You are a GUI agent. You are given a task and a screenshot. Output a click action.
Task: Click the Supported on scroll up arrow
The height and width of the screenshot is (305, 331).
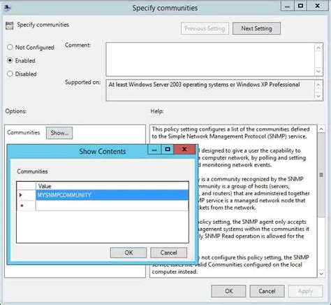[318, 85]
